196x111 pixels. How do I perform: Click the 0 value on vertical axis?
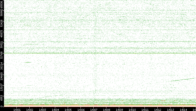[1, 106]
